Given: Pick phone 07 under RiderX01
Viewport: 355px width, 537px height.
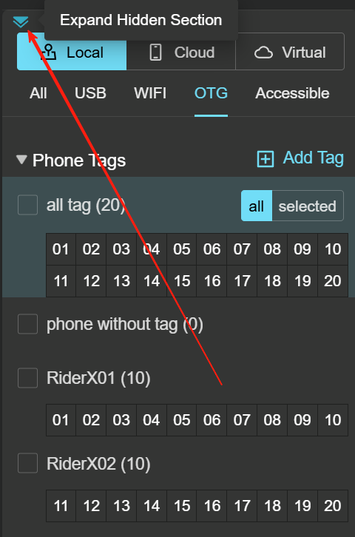Looking at the screenshot, I should (x=242, y=420).
